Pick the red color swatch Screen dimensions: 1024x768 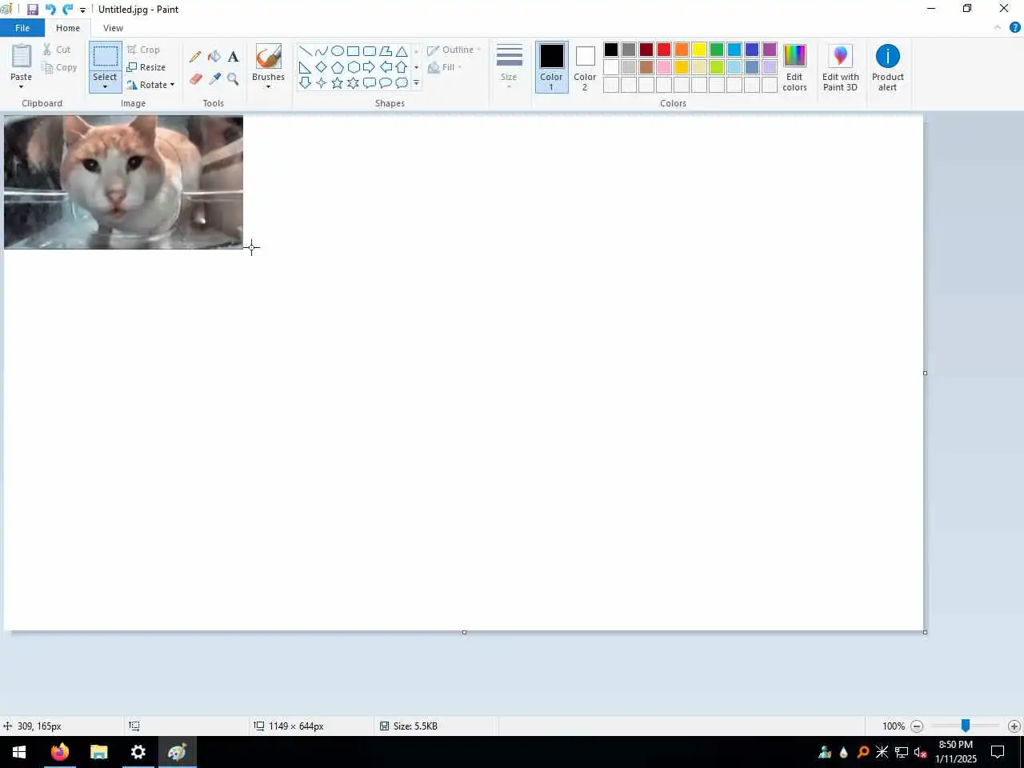(x=664, y=50)
